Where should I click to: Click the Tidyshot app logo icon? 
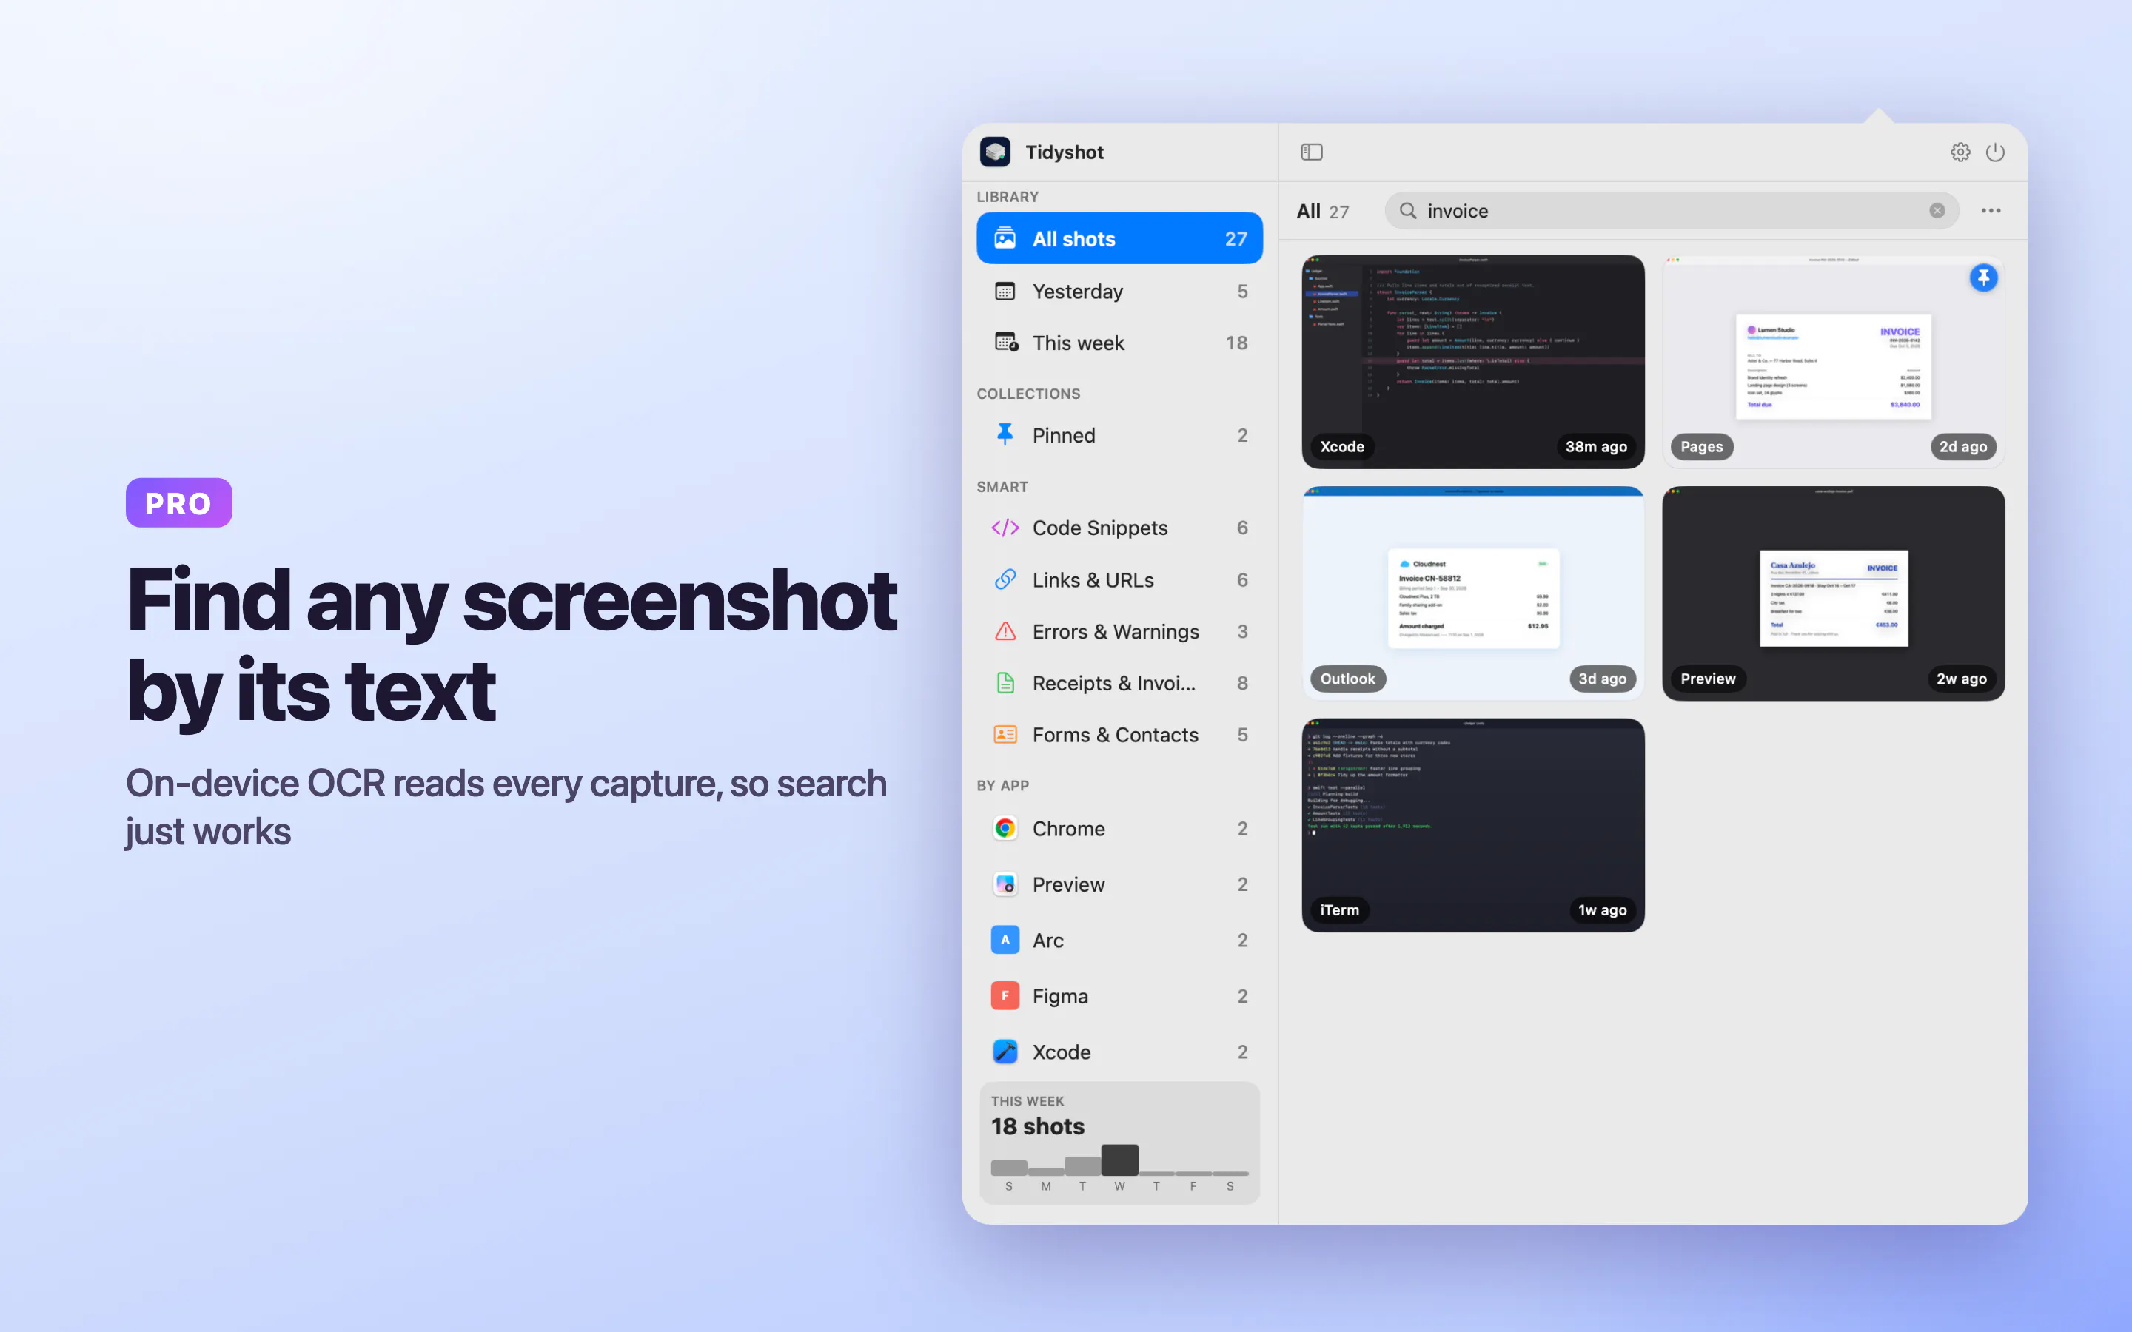pyautogui.click(x=995, y=152)
